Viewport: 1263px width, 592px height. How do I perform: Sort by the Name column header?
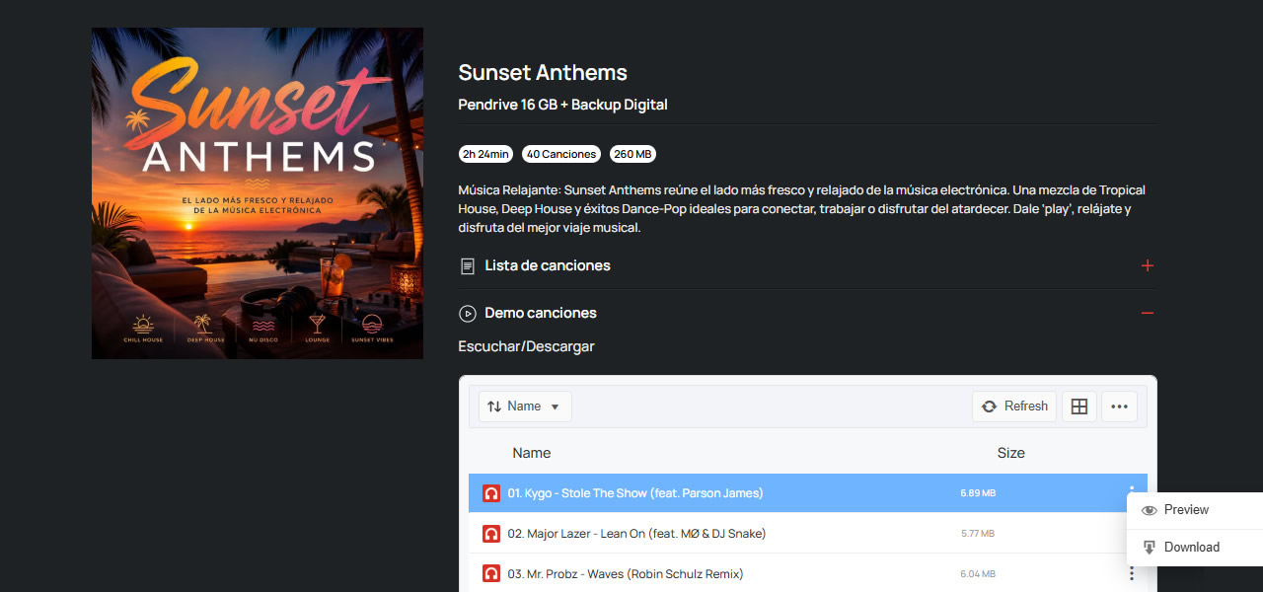point(531,453)
